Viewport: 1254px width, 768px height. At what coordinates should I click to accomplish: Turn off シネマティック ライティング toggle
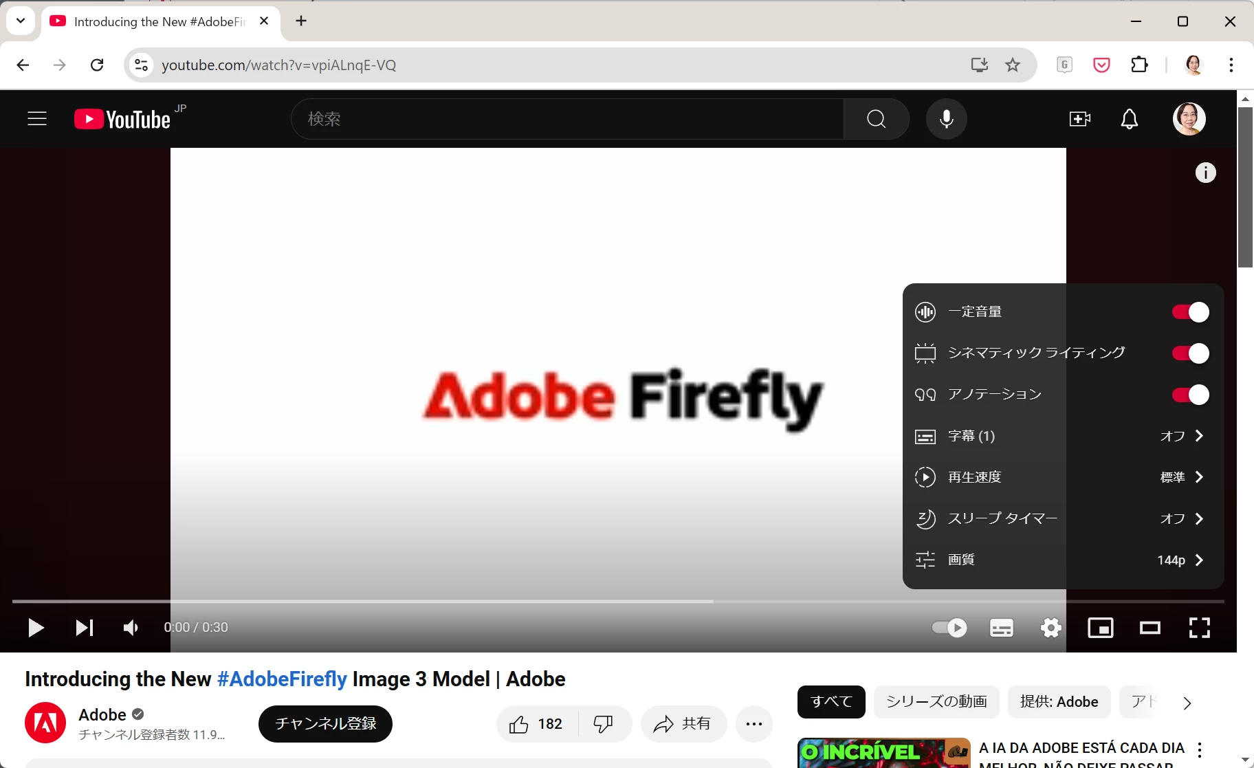tap(1191, 353)
